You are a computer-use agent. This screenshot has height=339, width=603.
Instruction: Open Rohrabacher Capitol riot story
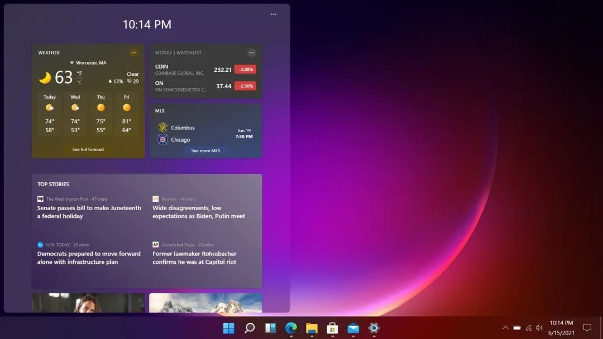[x=195, y=258]
